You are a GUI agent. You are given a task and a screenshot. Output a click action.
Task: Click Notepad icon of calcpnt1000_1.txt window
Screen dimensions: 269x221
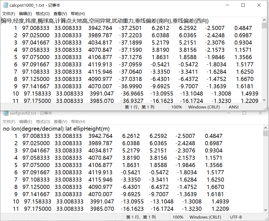(5, 5)
